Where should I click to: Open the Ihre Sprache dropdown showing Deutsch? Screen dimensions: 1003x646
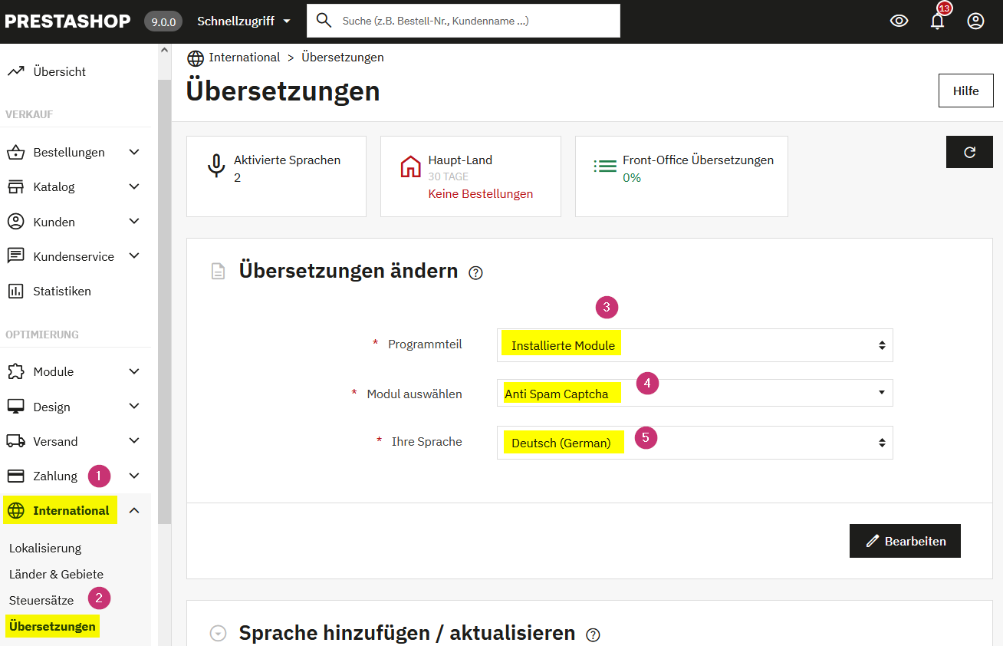[x=694, y=443]
